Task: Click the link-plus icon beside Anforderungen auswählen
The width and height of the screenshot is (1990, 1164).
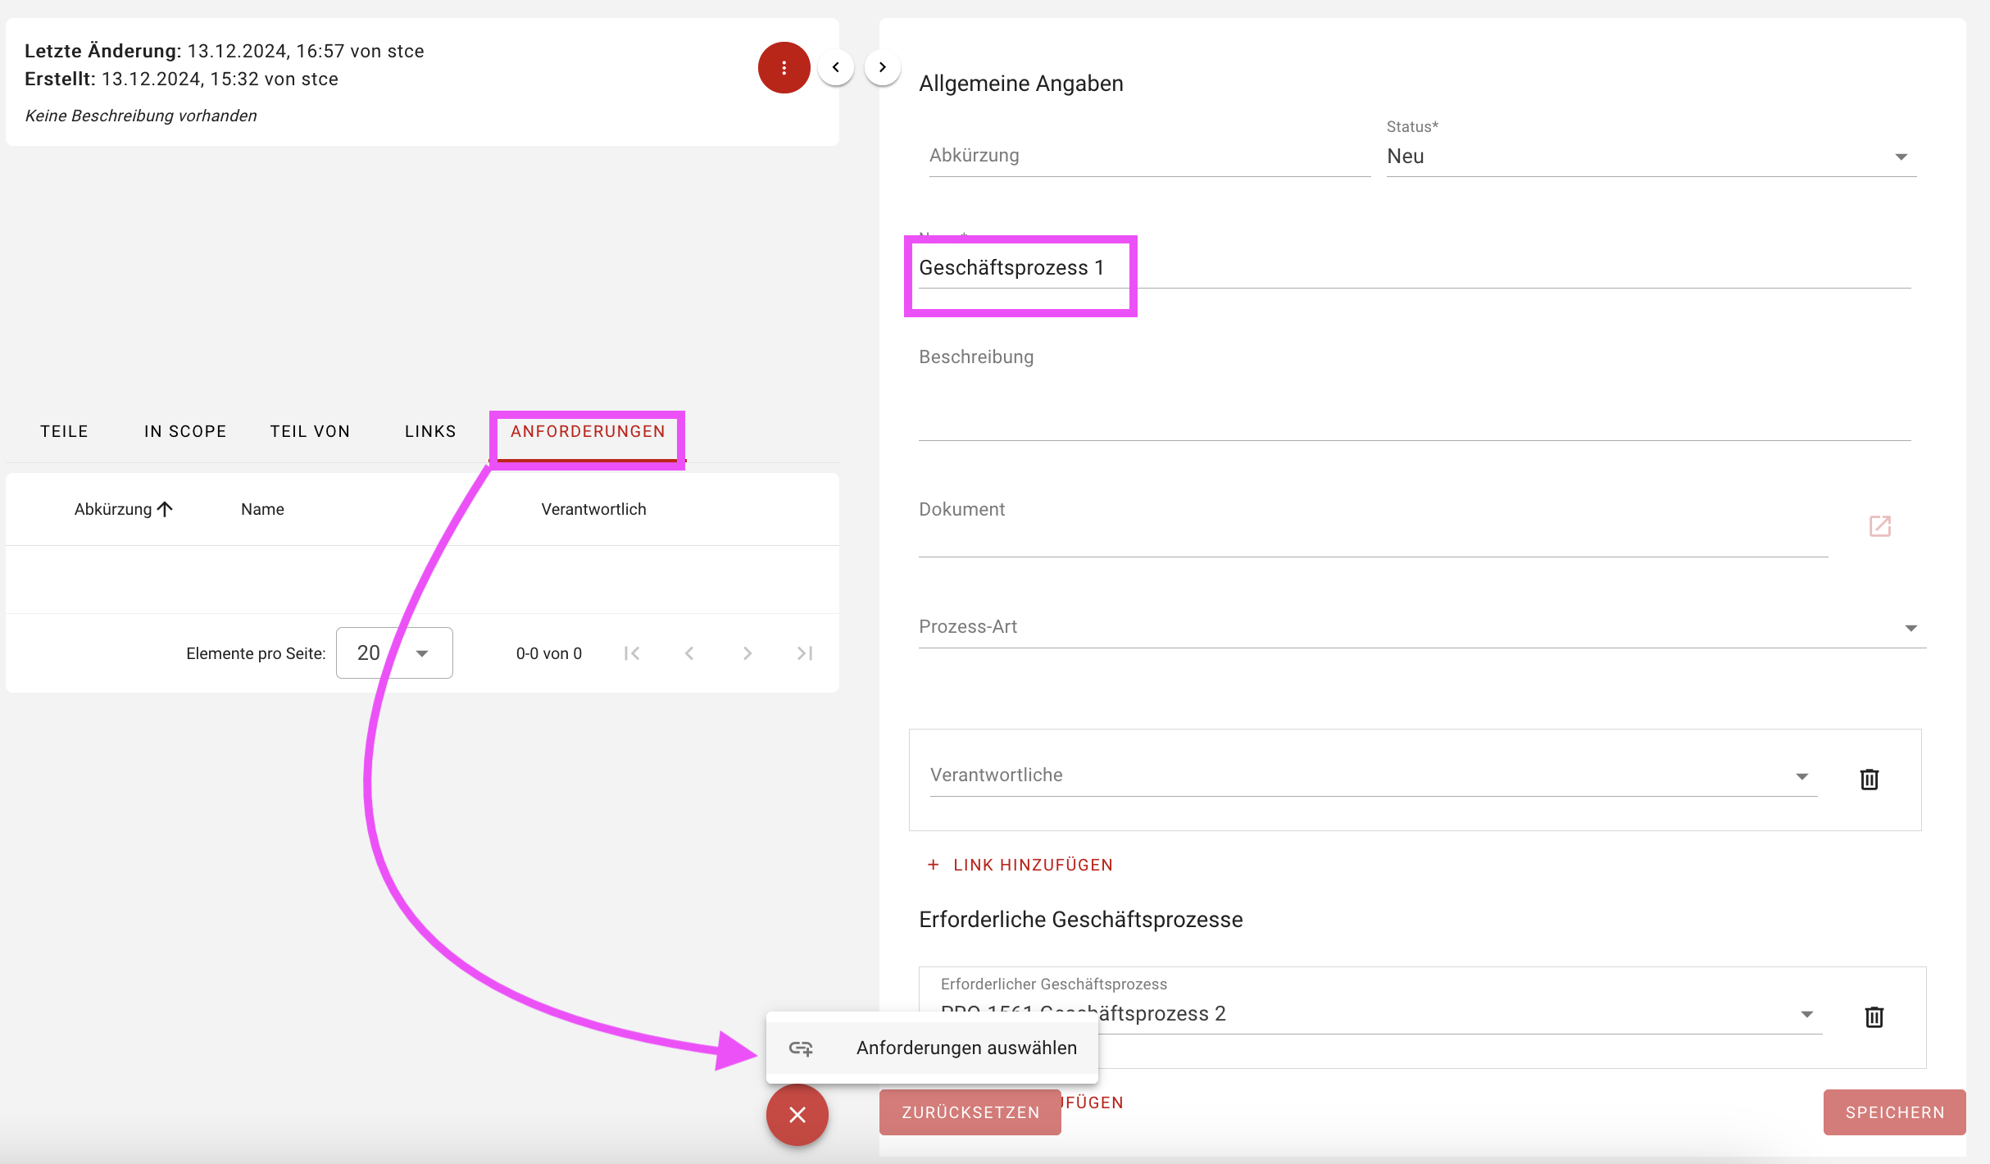Action: click(x=801, y=1048)
